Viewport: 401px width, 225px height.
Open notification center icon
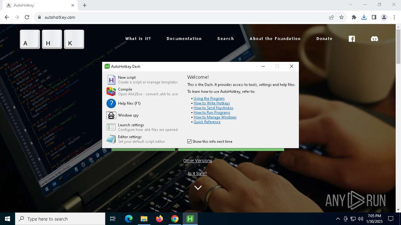coord(391,219)
